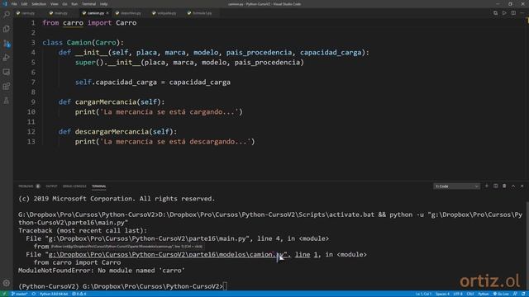Open the Explorer view in activity bar
529x297 pixels.
tap(7, 29)
